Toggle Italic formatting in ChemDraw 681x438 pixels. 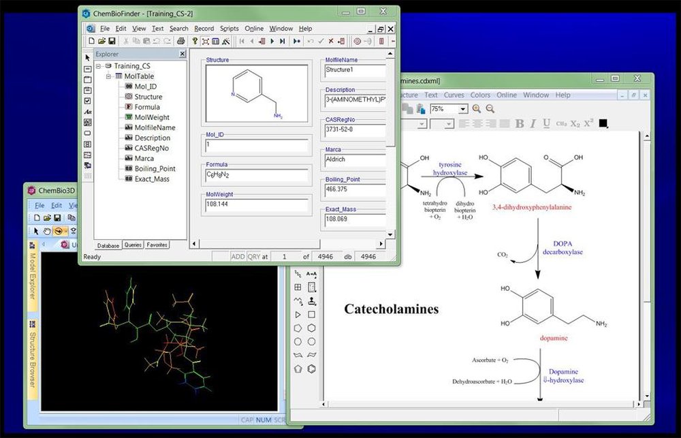533,124
